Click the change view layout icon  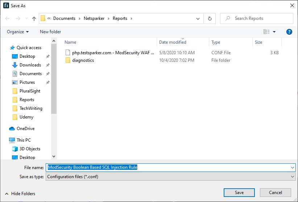tap(266, 32)
